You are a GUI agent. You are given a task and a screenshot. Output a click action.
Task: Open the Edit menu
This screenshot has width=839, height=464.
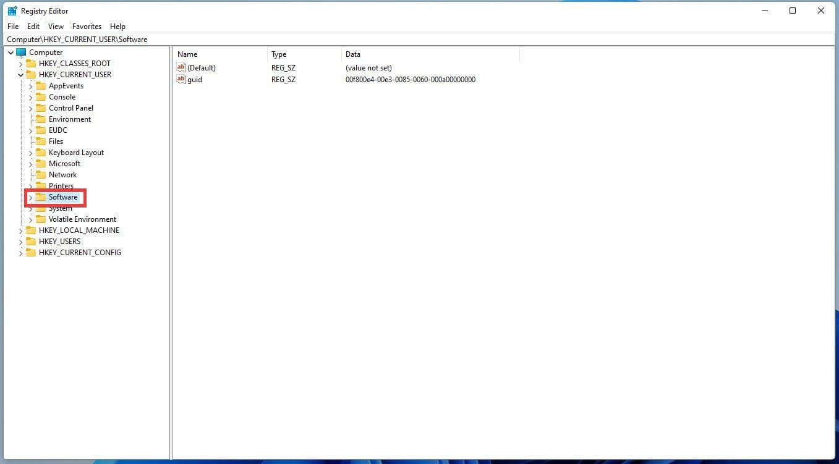tap(33, 26)
